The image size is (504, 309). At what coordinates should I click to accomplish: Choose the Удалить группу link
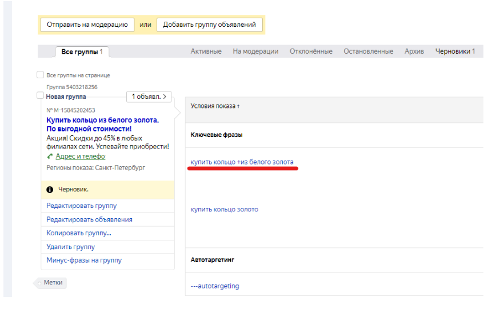point(71,247)
